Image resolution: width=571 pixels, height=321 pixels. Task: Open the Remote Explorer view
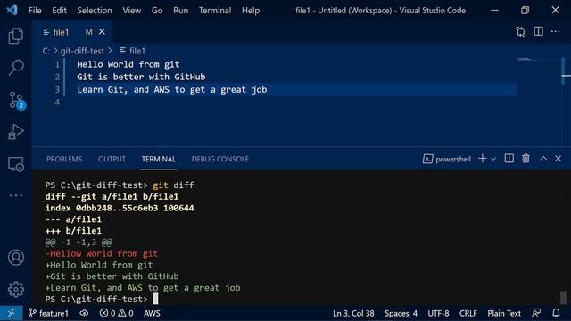[16, 164]
